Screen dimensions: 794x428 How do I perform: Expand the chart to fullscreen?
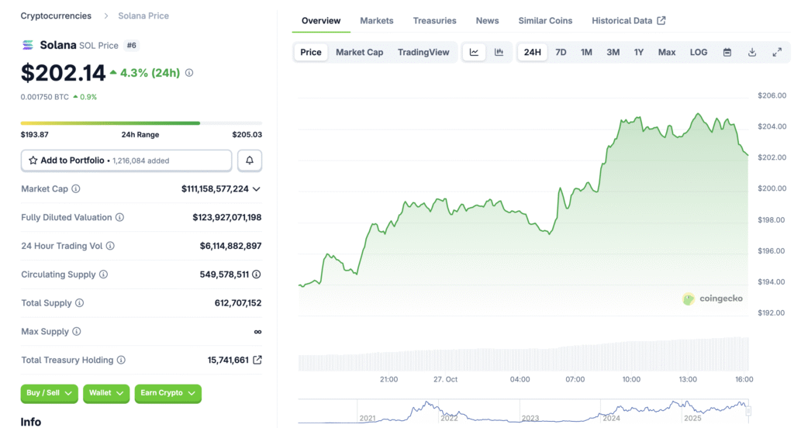pos(777,53)
